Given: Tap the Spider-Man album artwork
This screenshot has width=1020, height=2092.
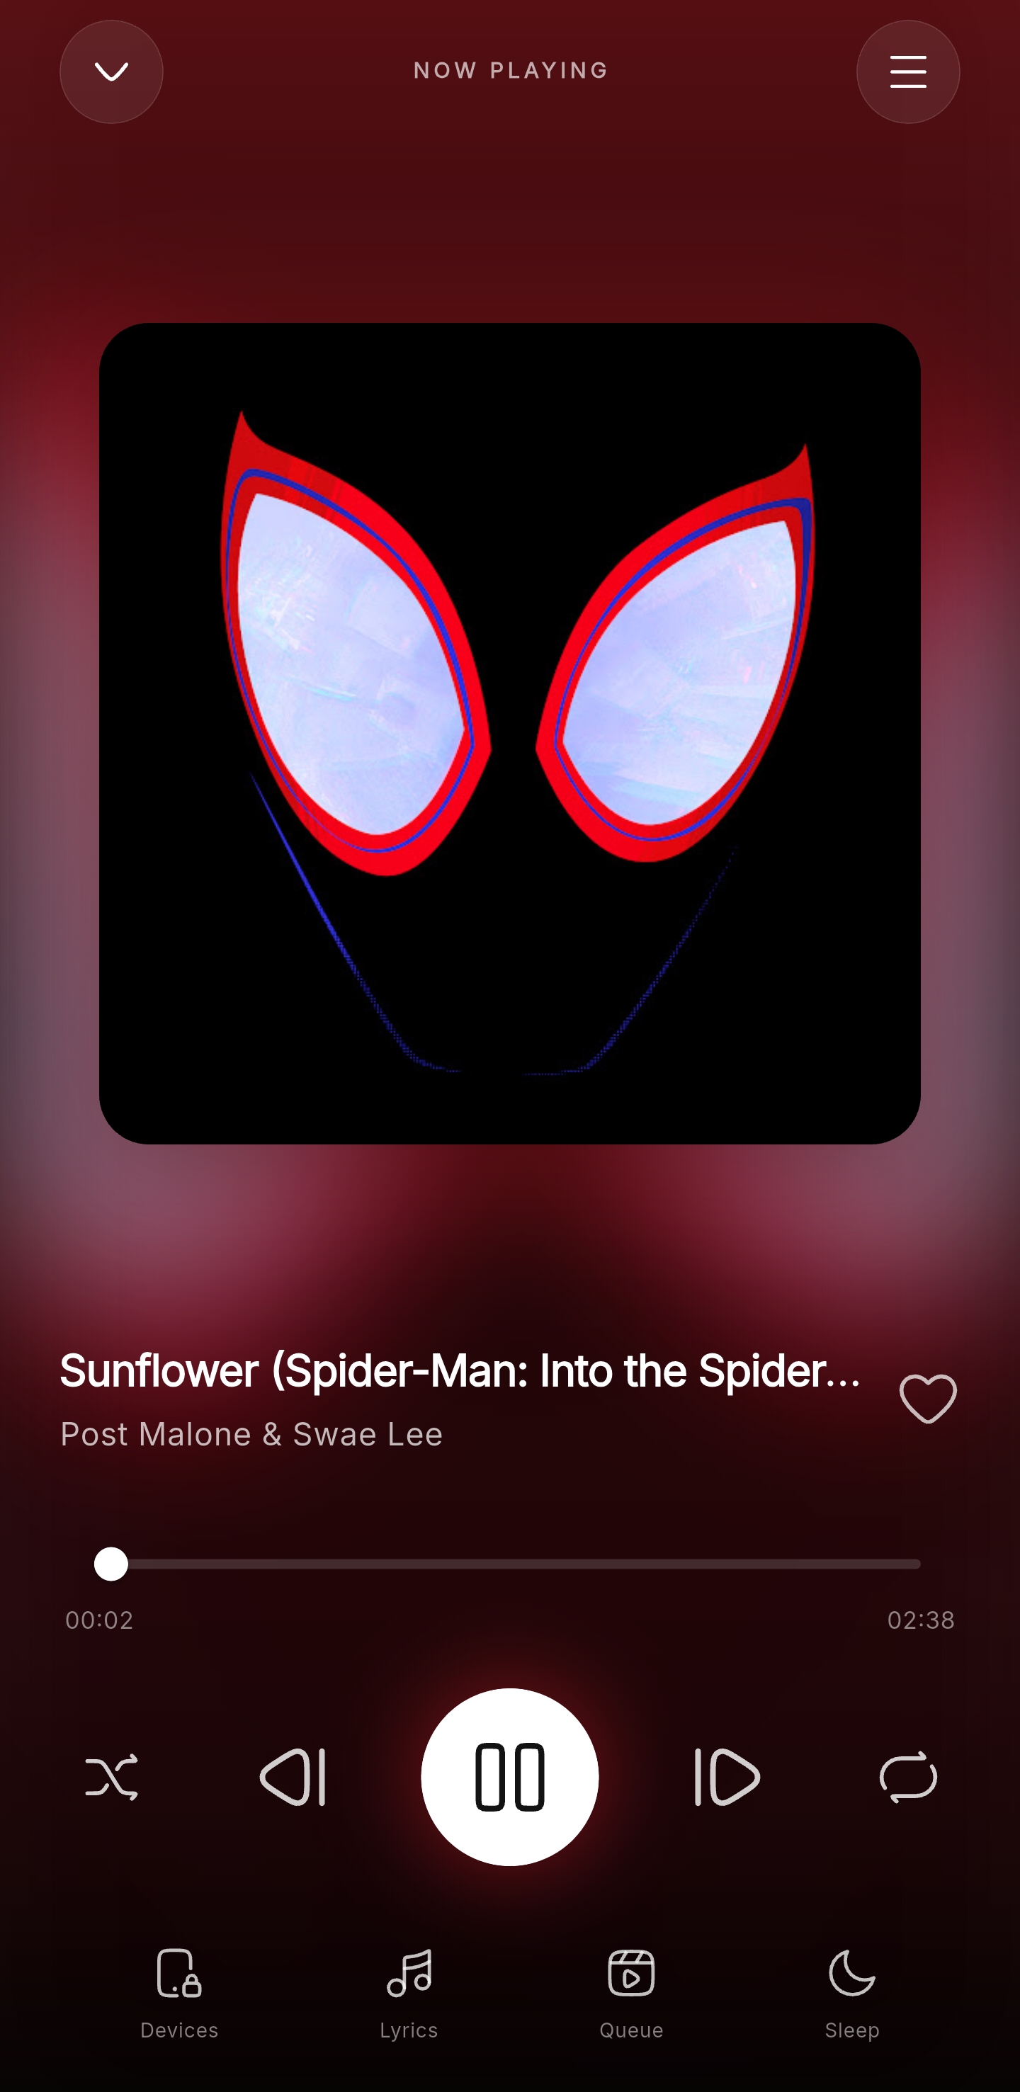Looking at the screenshot, I should (x=510, y=734).
